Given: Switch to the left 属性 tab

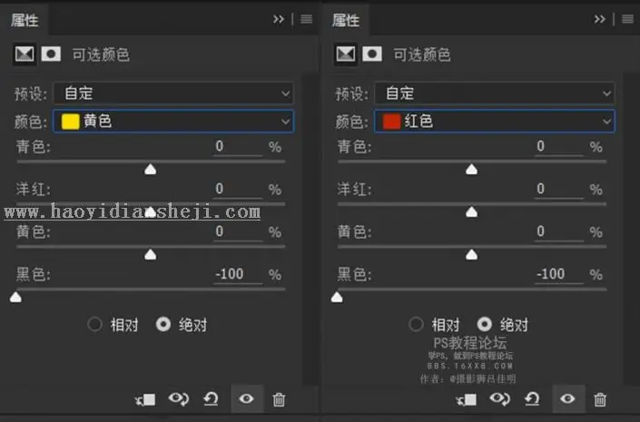Looking at the screenshot, I should click(x=25, y=20).
